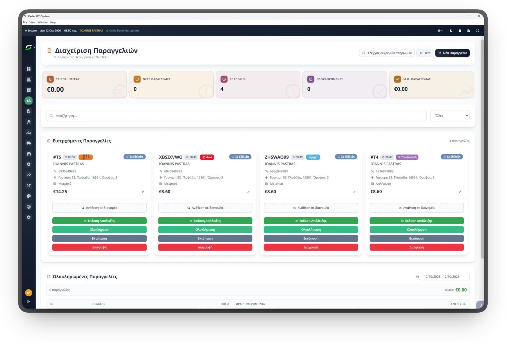The image size is (506, 343).
Task: Click the truck sidebar icon
Action: (29, 143)
